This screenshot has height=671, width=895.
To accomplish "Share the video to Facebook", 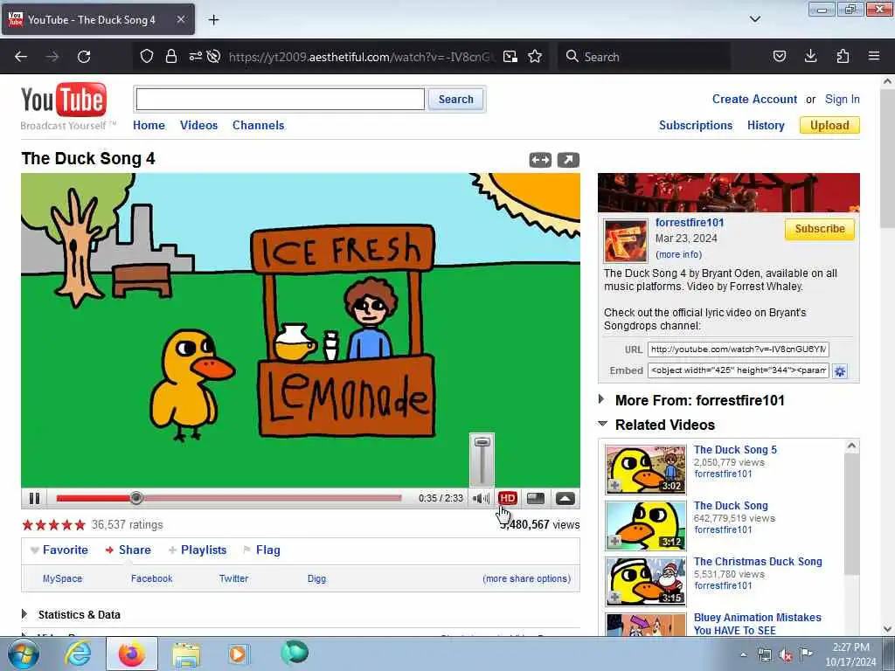I will point(151,578).
